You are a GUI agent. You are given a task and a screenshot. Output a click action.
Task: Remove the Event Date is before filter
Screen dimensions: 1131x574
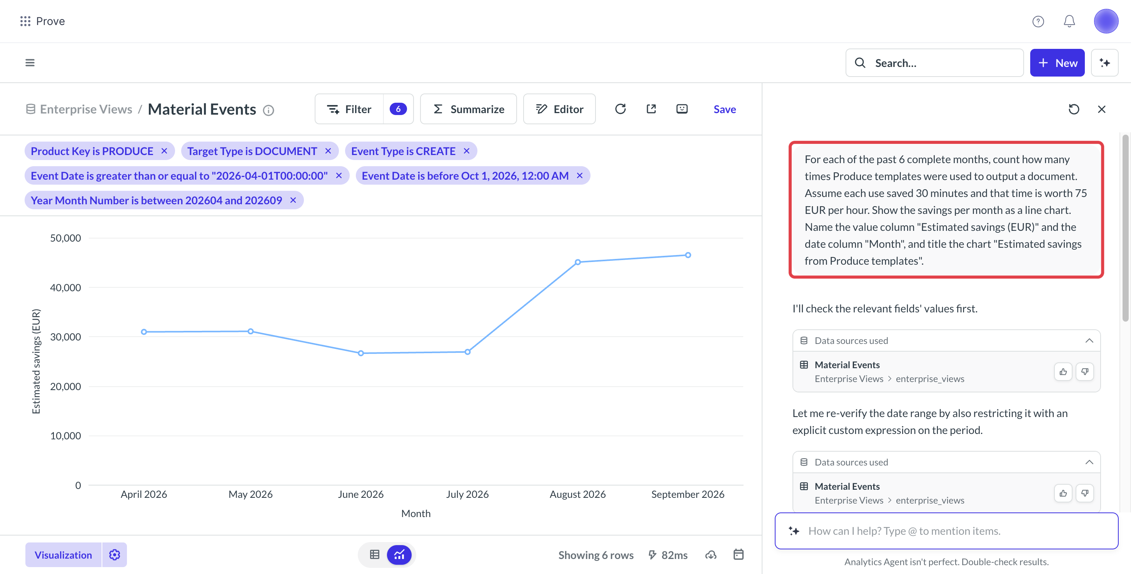pos(580,175)
